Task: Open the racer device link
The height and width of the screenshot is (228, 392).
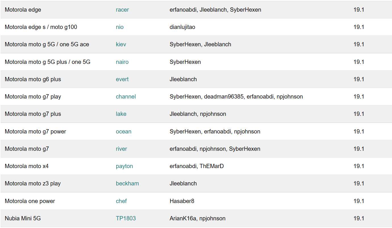Action: click(x=122, y=10)
